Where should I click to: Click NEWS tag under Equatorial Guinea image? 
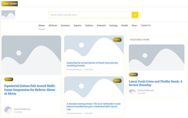[x=9, y=79]
